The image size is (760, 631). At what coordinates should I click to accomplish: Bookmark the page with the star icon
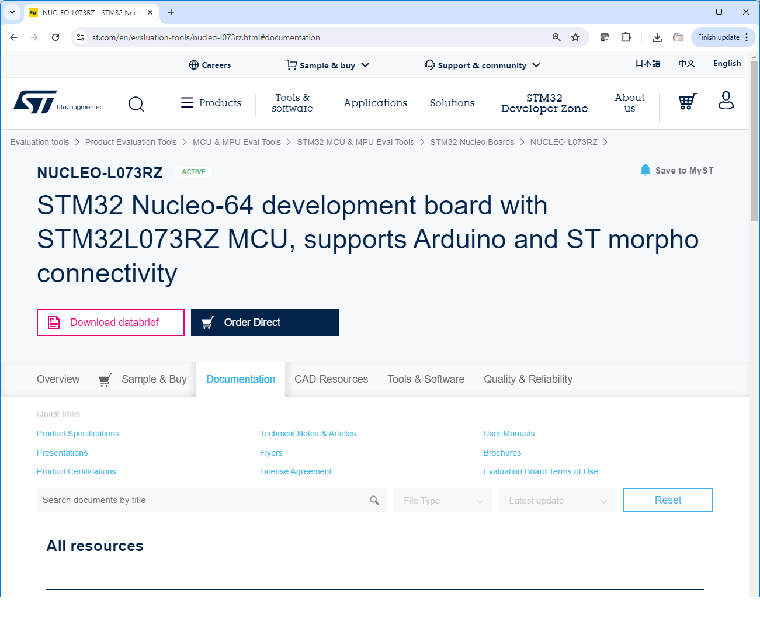pyautogui.click(x=575, y=37)
